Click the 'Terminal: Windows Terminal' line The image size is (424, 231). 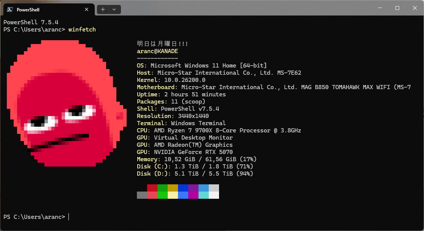pyautogui.click(x=181, y=123)
